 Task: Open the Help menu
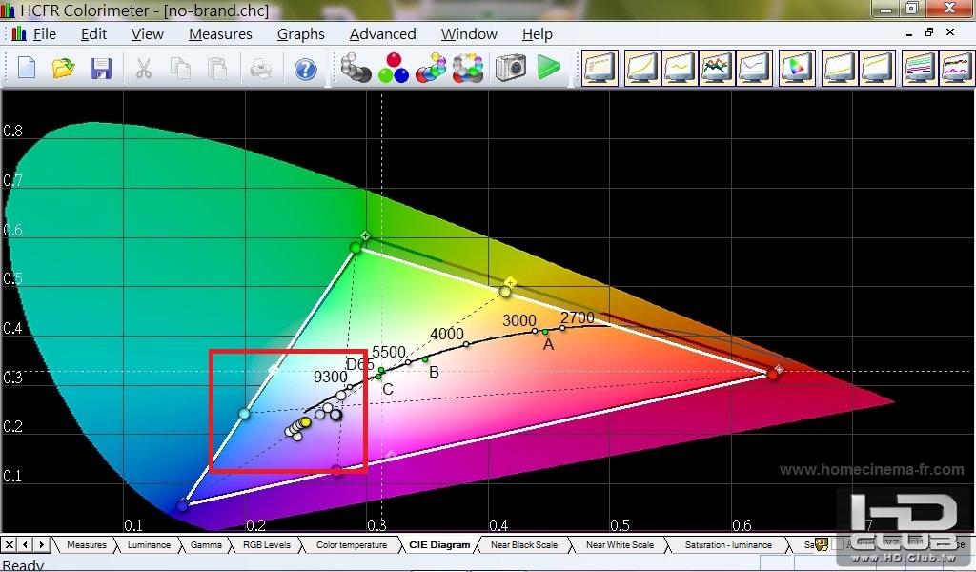pos(538,33)
